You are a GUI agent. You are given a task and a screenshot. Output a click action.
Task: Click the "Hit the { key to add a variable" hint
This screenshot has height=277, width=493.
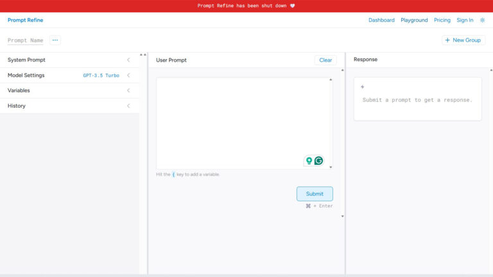tap(187, 174)
